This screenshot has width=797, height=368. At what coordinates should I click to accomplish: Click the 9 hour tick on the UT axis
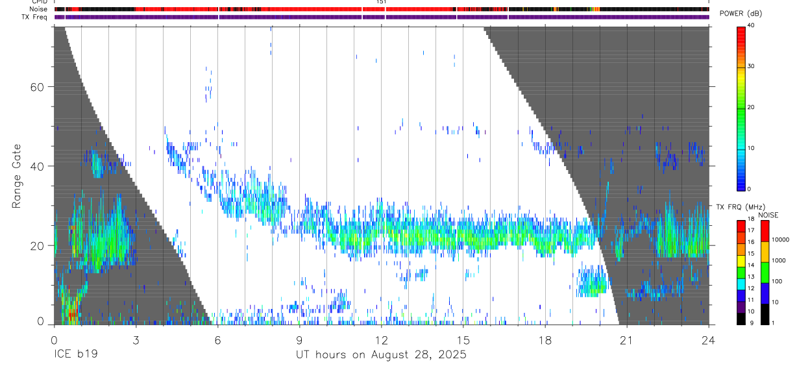coord(299,339)
